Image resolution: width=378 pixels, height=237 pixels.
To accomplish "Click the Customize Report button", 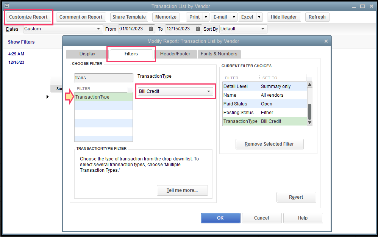I will pyautogui.click(x=28, y=17).
